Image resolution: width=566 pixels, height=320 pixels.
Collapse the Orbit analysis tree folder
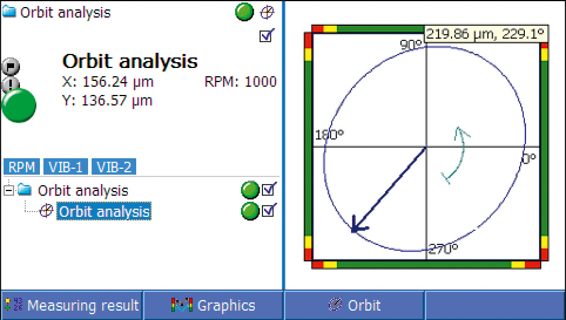(x=8, y=190)
